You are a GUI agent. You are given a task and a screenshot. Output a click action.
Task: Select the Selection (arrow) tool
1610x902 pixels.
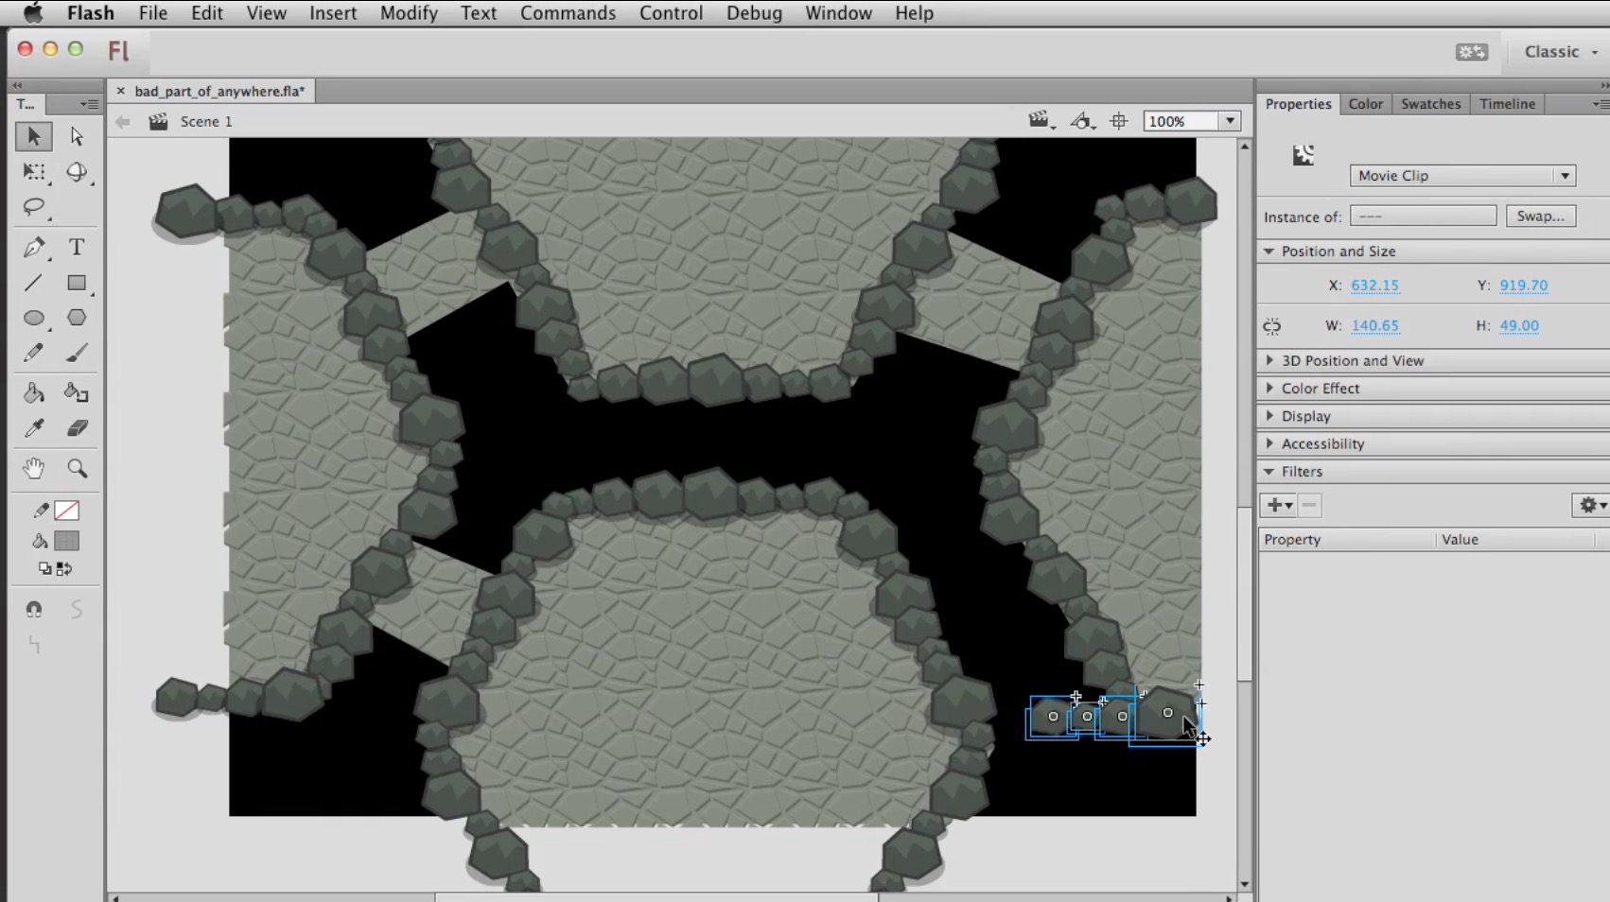(x=33, y=136)
